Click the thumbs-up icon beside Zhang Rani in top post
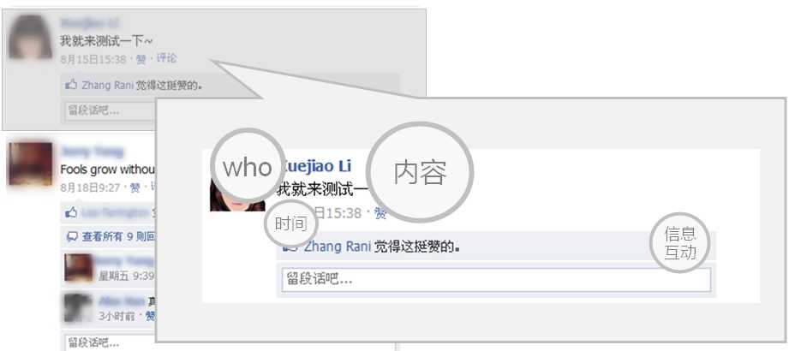Screen dimensions: 795x351 pyautogui.click(x=71, y=85)
